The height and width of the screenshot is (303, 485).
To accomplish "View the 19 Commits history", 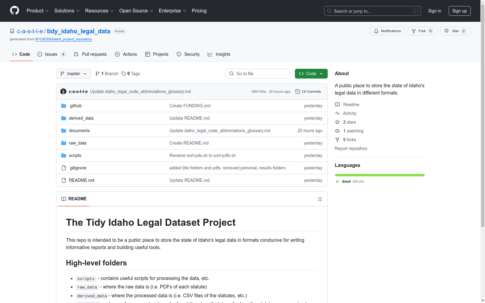I will coord(308,92).
